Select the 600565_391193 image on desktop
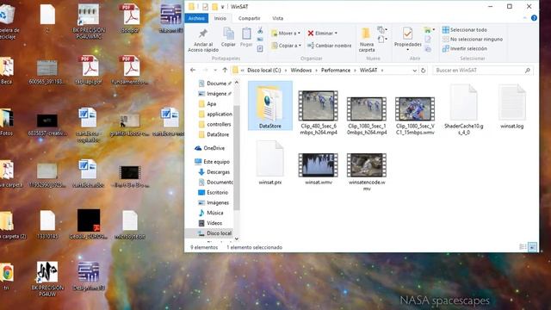 [47, 72]
